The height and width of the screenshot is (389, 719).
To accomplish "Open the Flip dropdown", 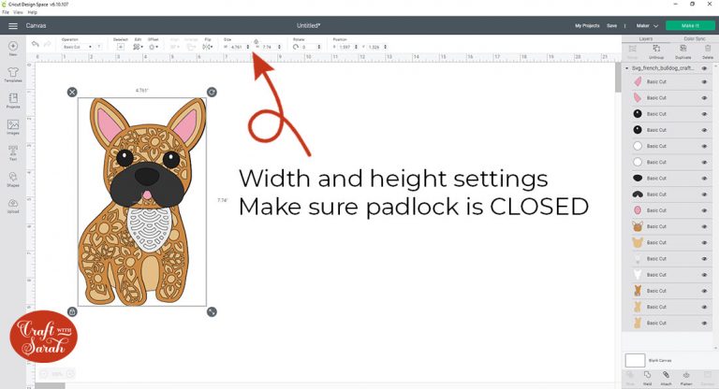I will tap(208, 47).
